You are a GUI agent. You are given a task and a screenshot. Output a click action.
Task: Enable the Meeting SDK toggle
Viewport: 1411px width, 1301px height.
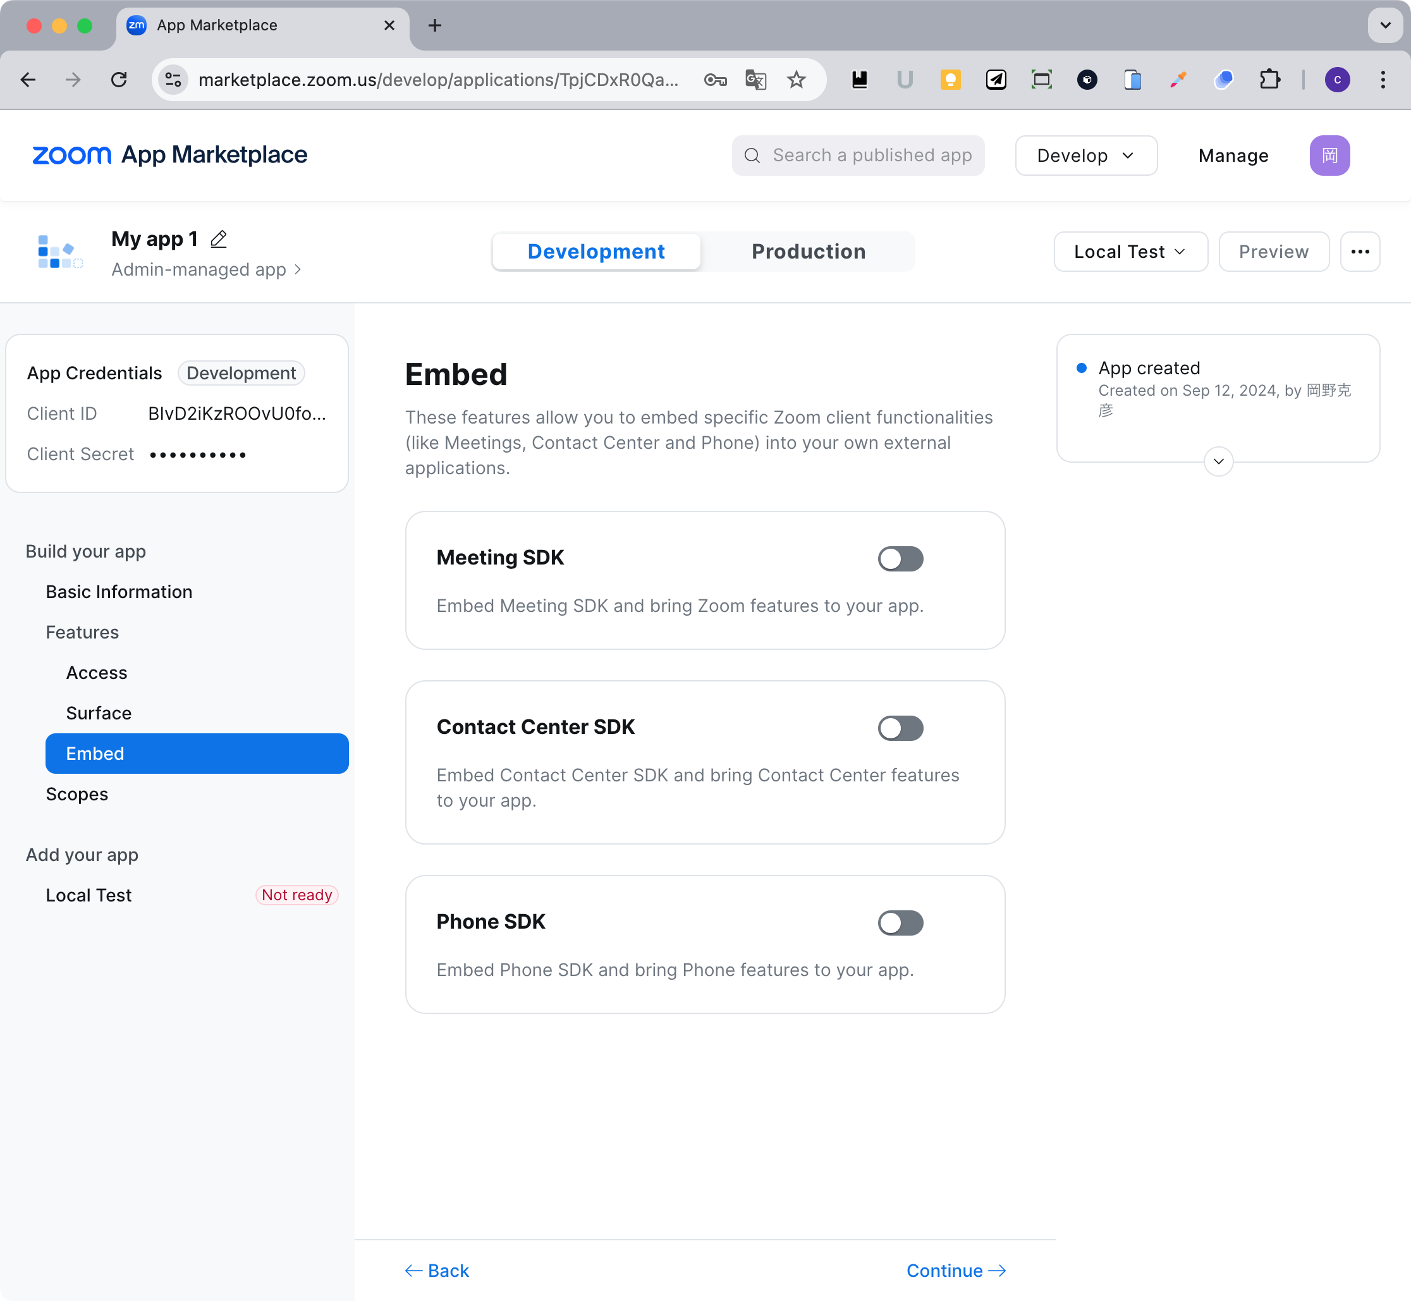(900, 559)
